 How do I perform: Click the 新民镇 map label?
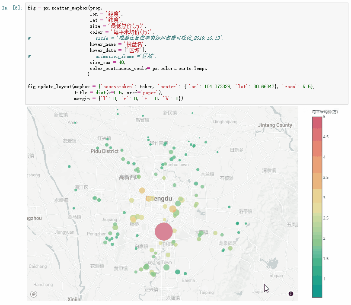[170, 113]
